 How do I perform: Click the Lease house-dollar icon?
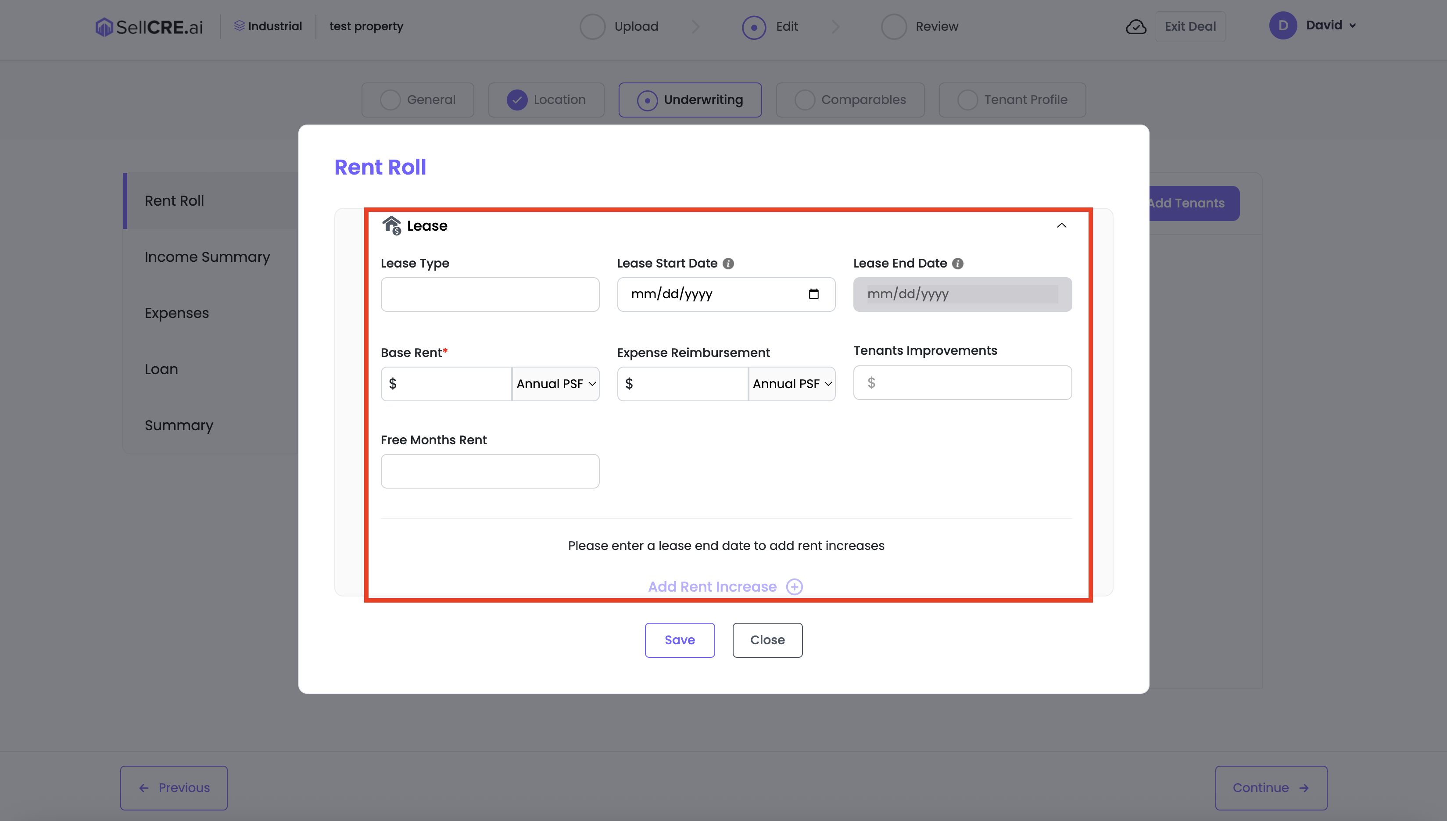391,225
